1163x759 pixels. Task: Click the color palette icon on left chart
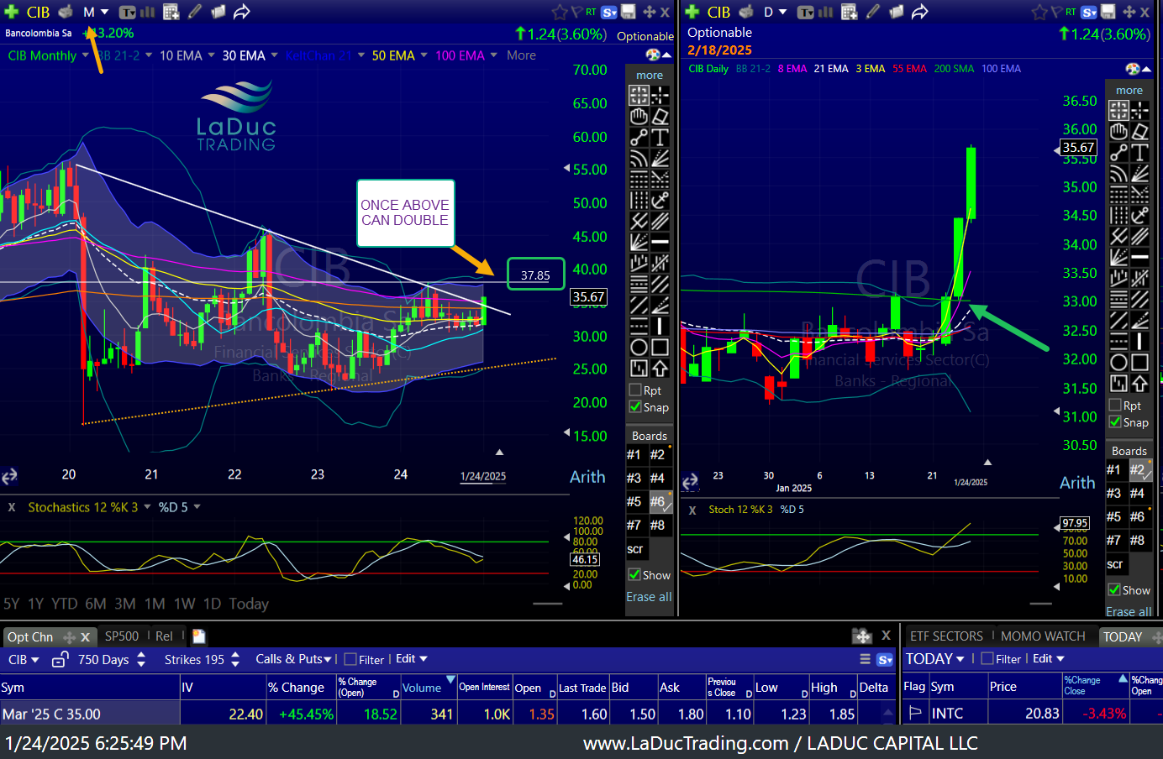pos(653,55)
